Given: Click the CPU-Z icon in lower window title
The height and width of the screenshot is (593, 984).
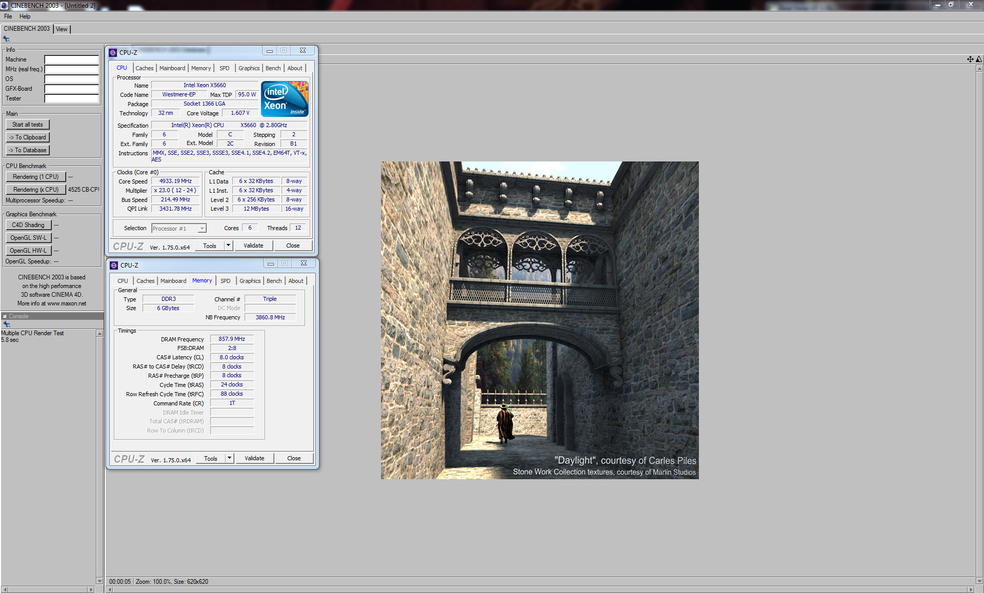Looking at the screenshot, I should pos(114,265).
